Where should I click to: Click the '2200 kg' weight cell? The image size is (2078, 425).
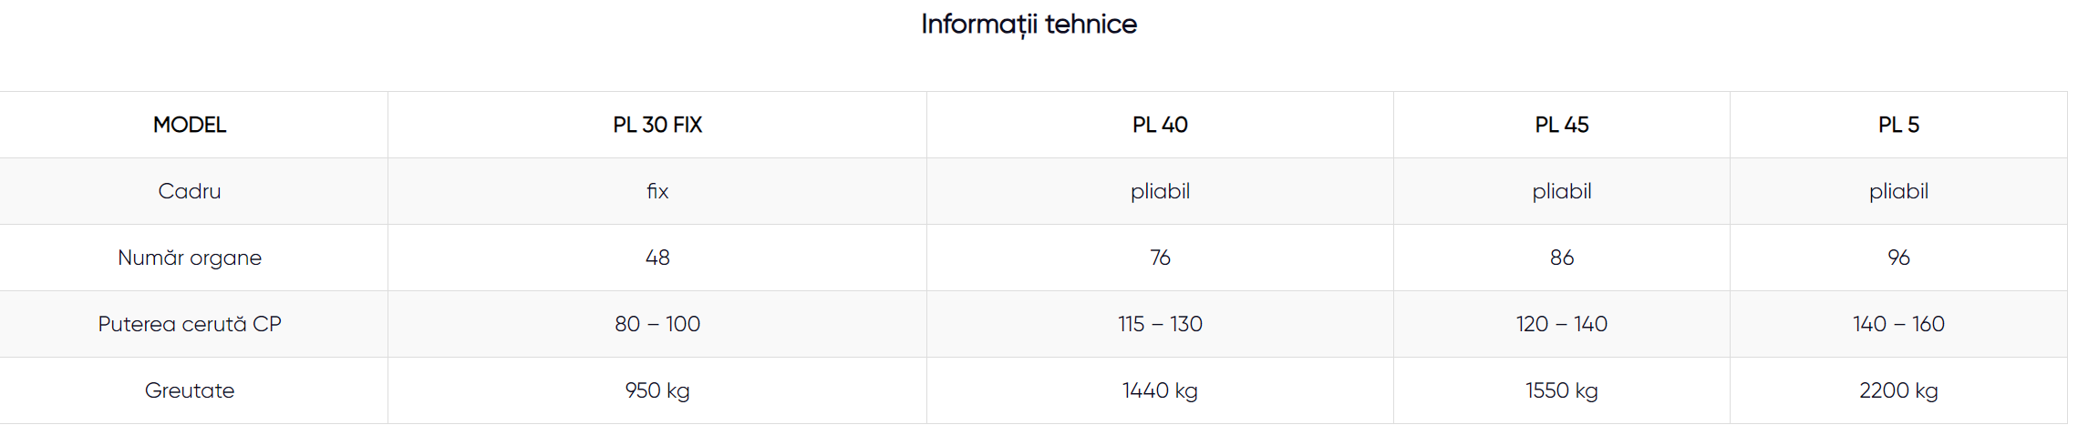pyautogui.click(x=1898, y=390)
